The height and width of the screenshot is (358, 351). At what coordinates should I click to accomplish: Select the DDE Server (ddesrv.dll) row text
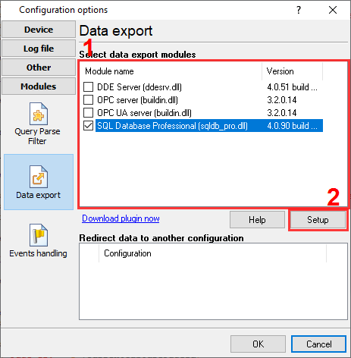pos(139,87)
